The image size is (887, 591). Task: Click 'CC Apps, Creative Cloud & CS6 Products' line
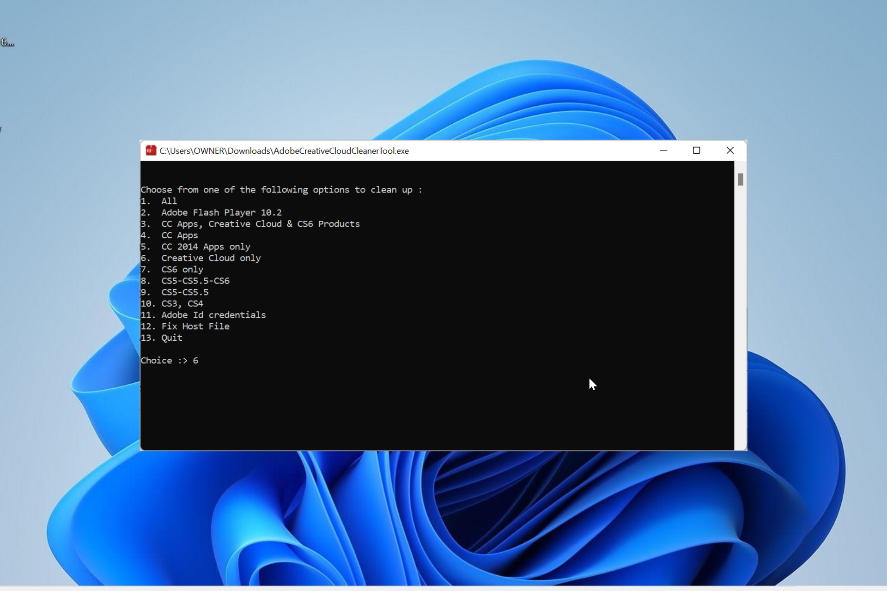click(260, 224)
